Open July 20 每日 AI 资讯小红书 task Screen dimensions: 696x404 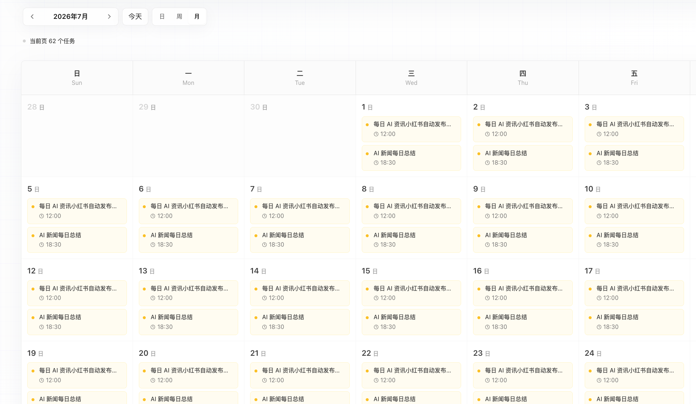[188, 375]
